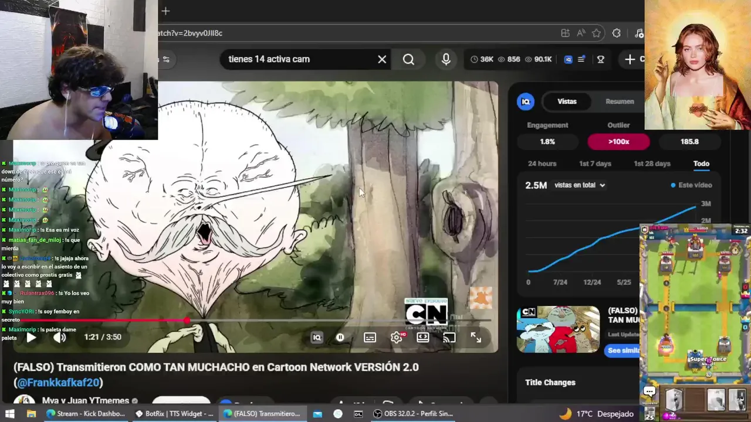751x422 pixels.
Task: Play the YouTube video
Action: point(31,337)
